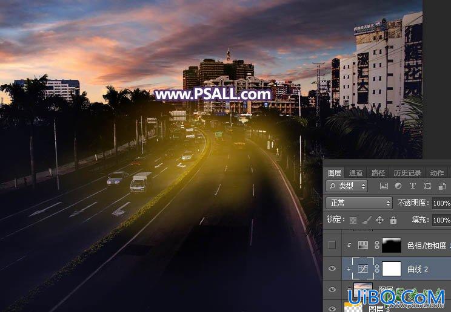Image resolution: width=451 pixels, height=312 pixels.
Task: Filter layers by type (T) icon
Action: pos(412,186)
